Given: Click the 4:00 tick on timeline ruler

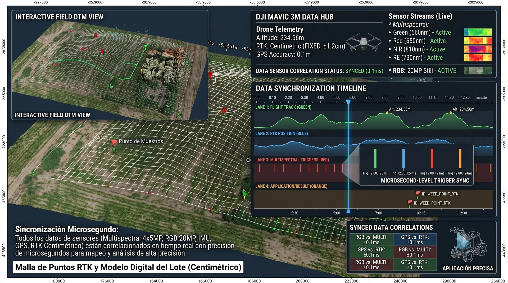Looking at the screenshot, I should coord(321,98).
